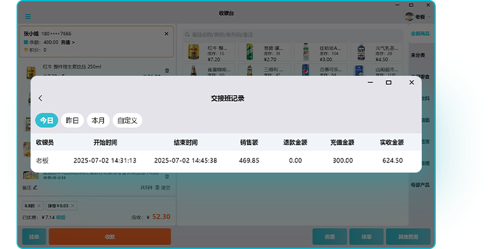Viewport: 488px width, 249px height.
Task: Click the 624.50 actual received cell
Action: point(392,160)
